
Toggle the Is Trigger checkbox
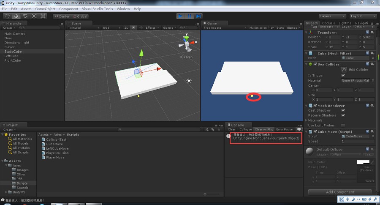pyautogui.click(x=343, y=76)
